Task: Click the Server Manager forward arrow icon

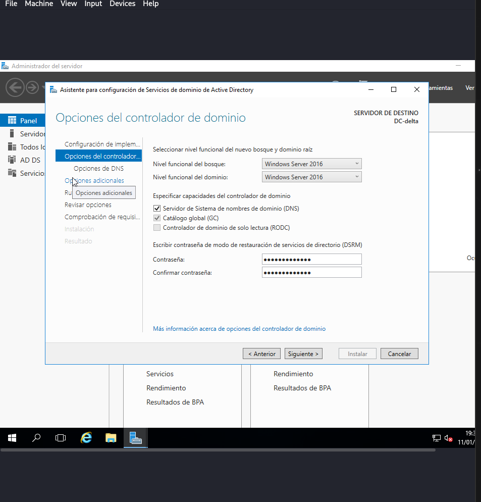Action: point(32,87)
